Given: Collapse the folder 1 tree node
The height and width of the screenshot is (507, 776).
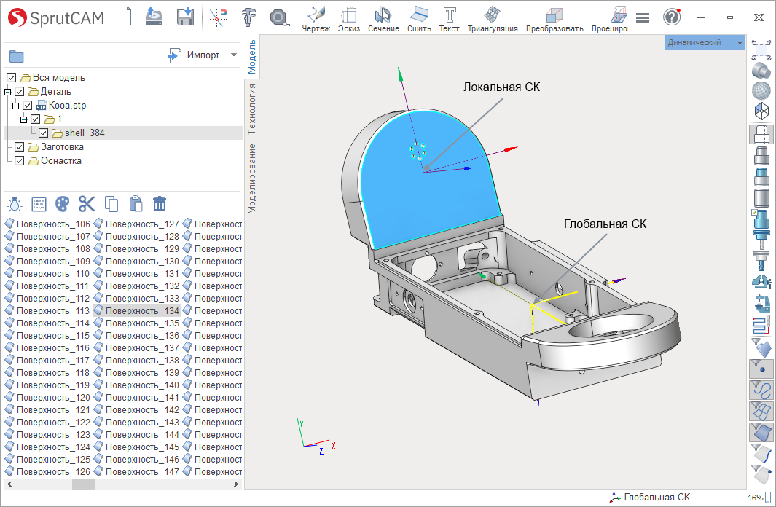Looking at the screenshot, I should 23,119.
